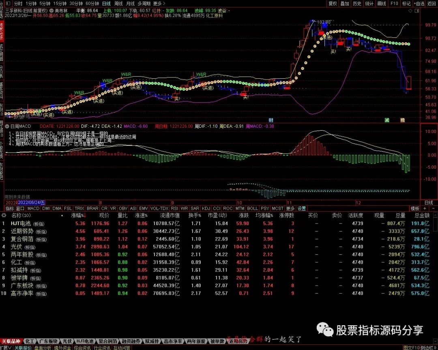Sort by 现价 column header
Screen dimensions: 438x350
104,215
